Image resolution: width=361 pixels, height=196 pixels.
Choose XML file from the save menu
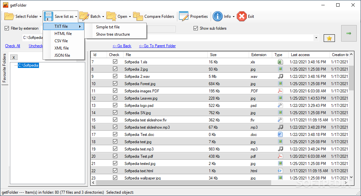pos(63,48)
